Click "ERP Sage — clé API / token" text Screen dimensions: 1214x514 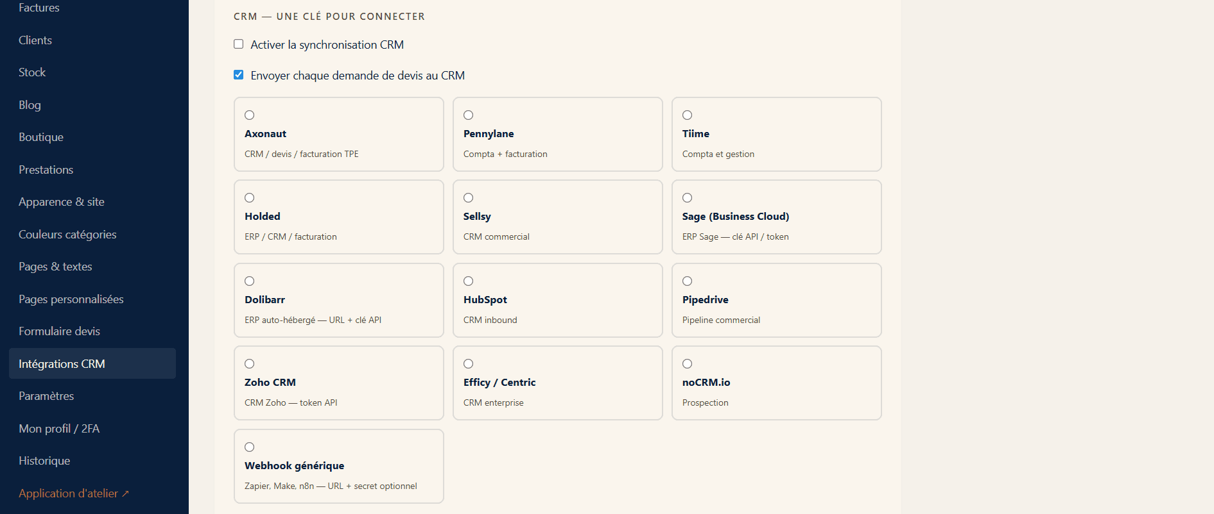tap(736, 237)
